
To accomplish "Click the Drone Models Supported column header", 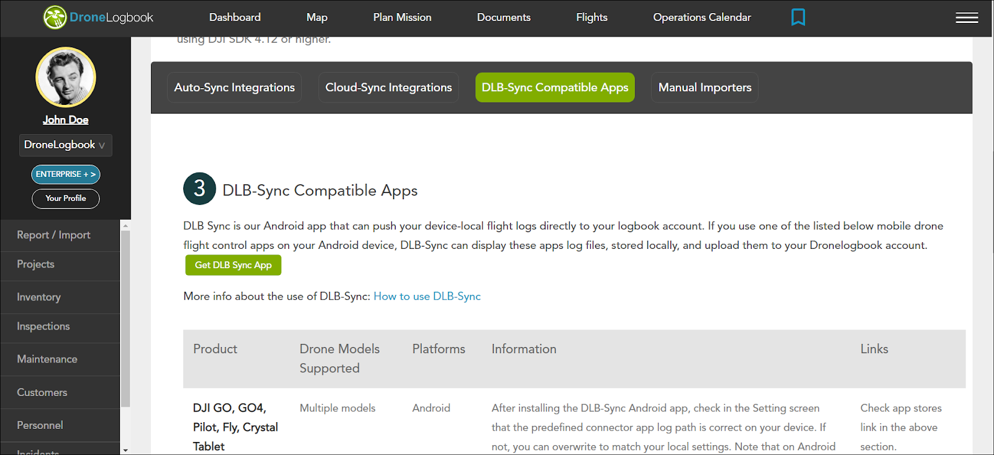I will [x=340, y=359].
